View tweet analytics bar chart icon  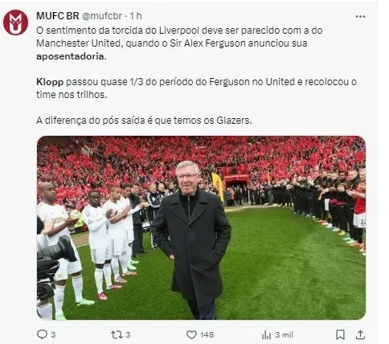point(266,334)
